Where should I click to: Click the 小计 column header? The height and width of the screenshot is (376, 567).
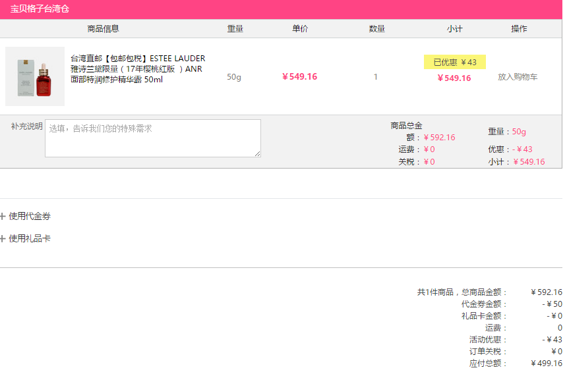click(x=454, y=28)
